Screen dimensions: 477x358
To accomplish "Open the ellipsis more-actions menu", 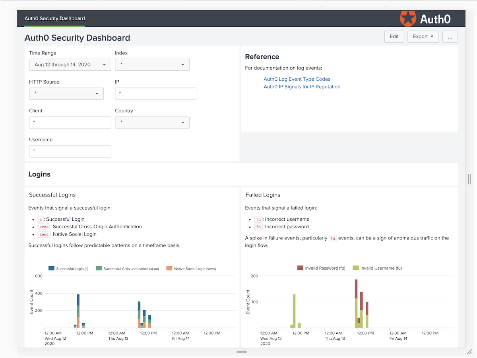I will point(450,36).
